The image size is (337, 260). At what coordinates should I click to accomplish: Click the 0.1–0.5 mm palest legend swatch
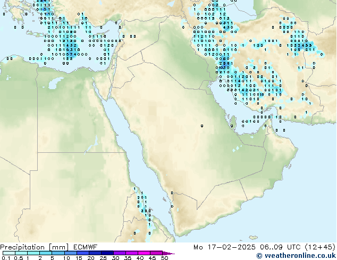[x=9, y=253]
